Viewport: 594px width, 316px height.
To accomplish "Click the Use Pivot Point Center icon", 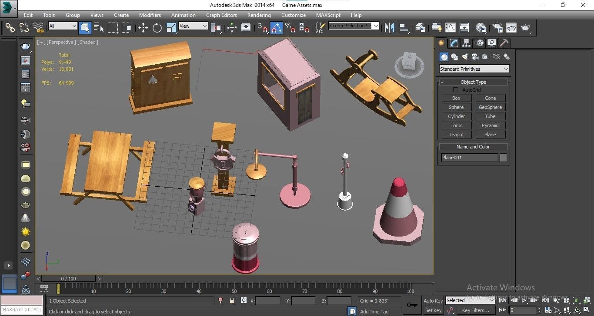I will point(216,28).
